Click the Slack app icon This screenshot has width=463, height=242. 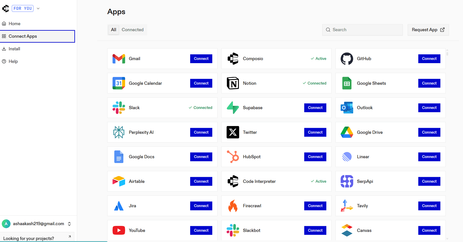[119, 108]
